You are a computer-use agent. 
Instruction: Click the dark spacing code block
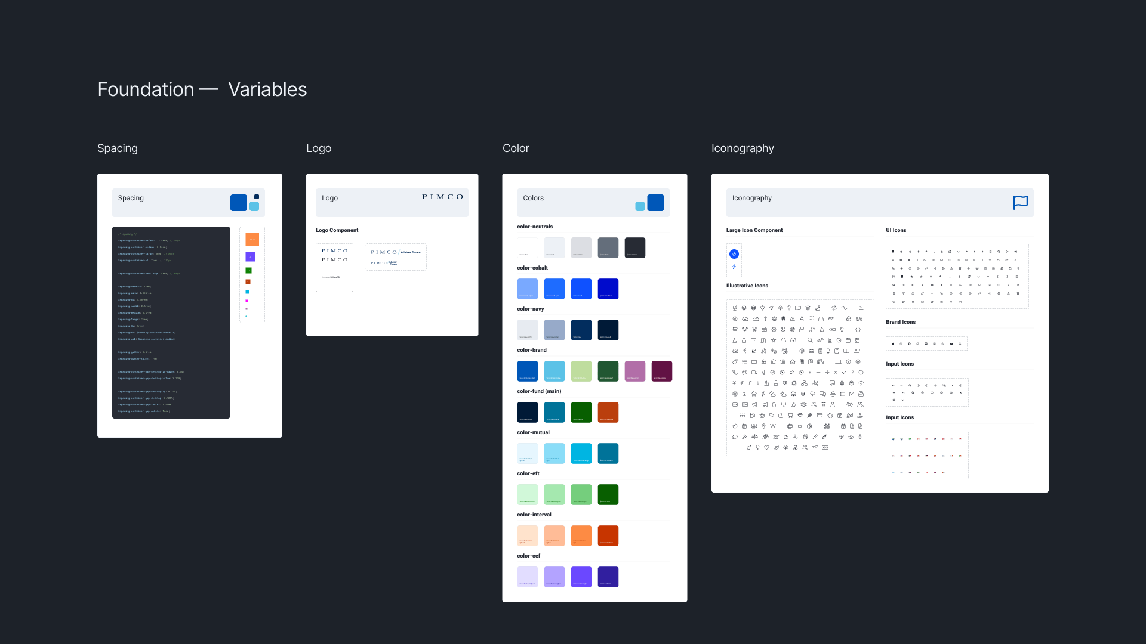pos(171,322)
